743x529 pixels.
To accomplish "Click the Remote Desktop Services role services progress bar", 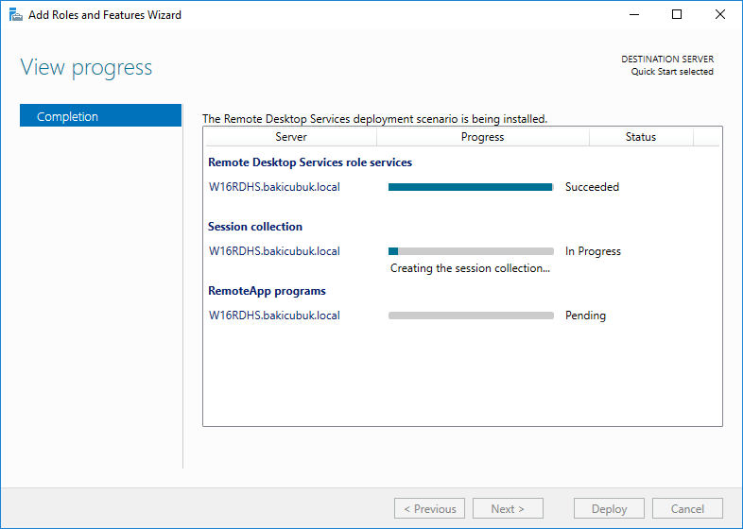I will 471,187.
